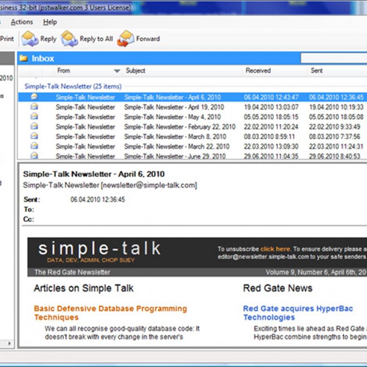367x367 pixels.
Task: Click envelope icon of May 4, 2010 newsletter
Action: coord(34,116)
